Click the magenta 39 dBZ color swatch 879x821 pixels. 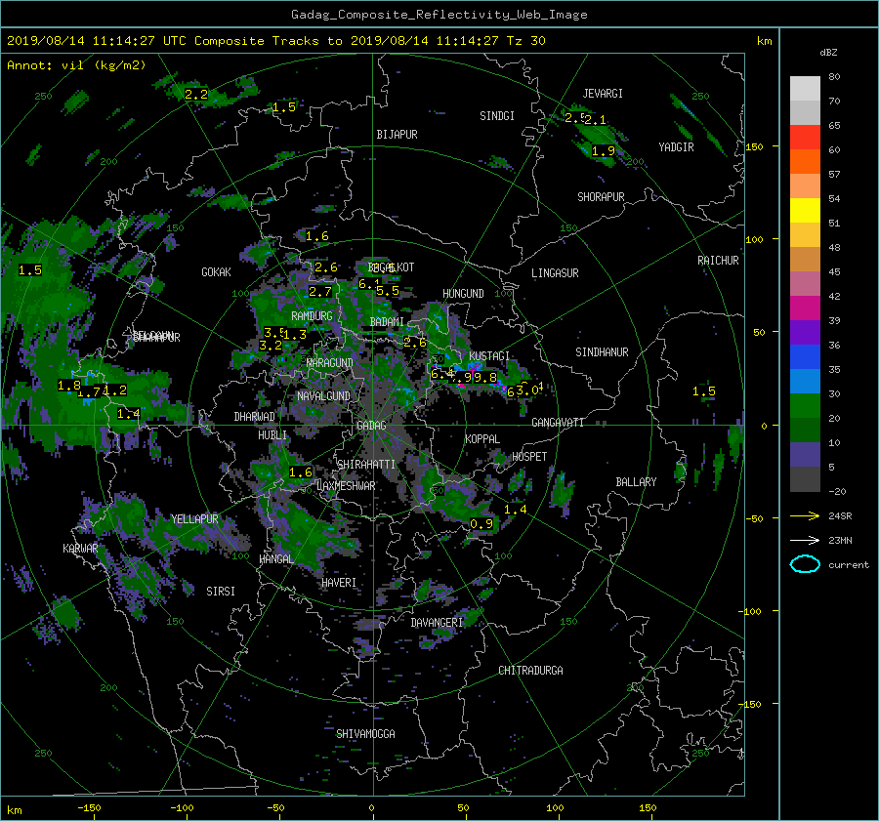(x=805, y=308)
